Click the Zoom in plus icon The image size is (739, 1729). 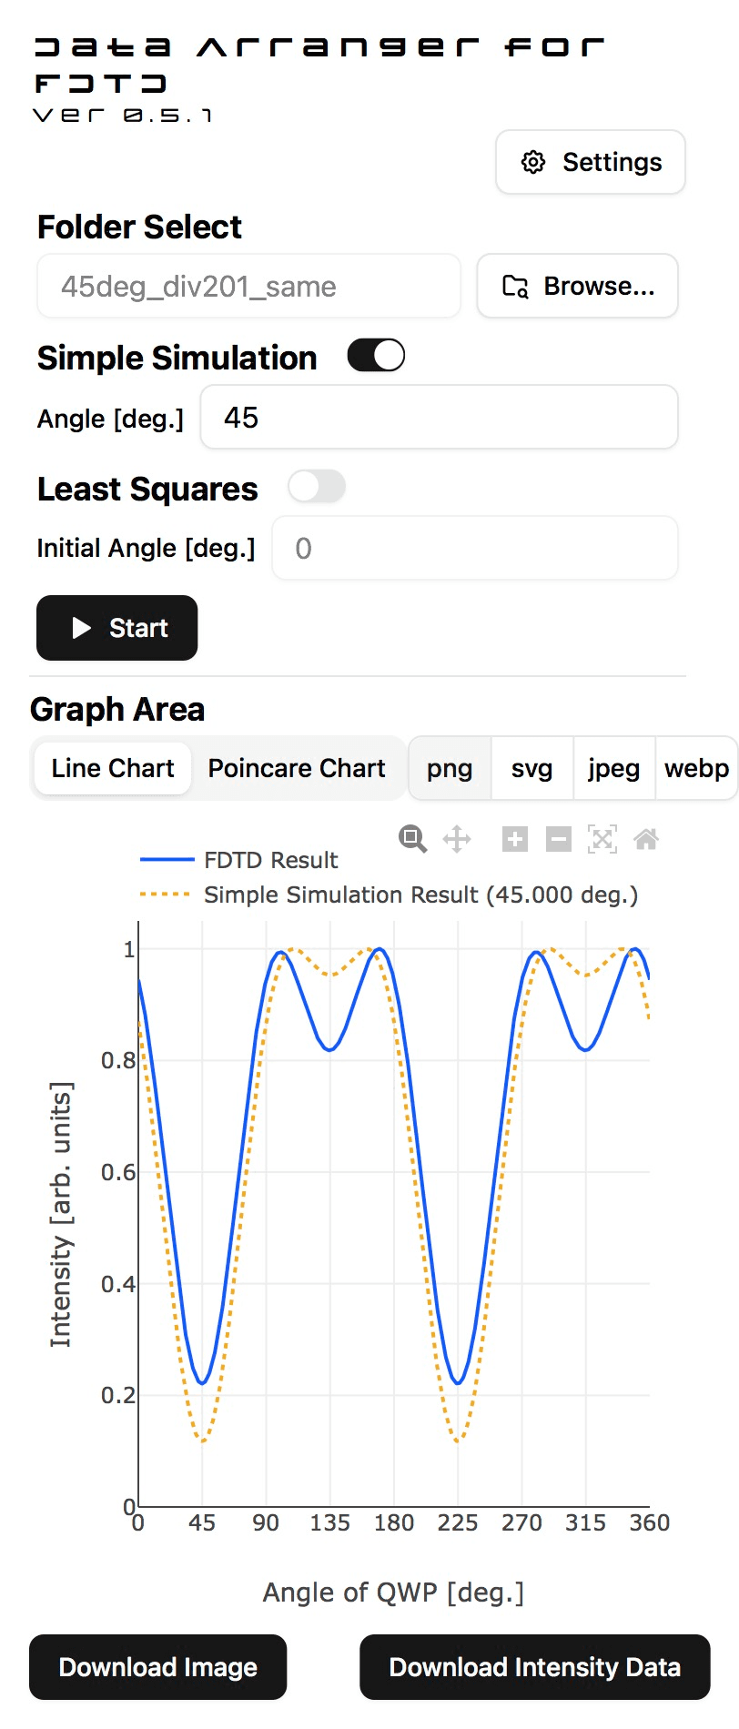pyautogui.click(x=515, y=839)
